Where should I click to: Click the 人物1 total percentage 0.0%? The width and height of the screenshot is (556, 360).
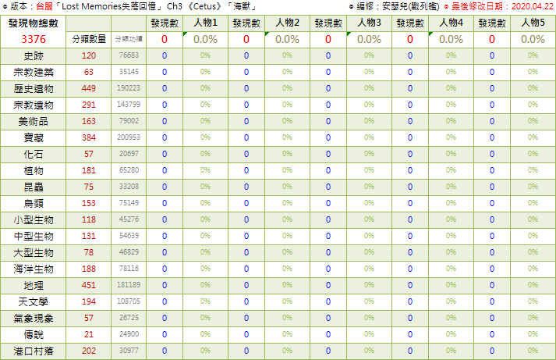[x=205, y=39]
